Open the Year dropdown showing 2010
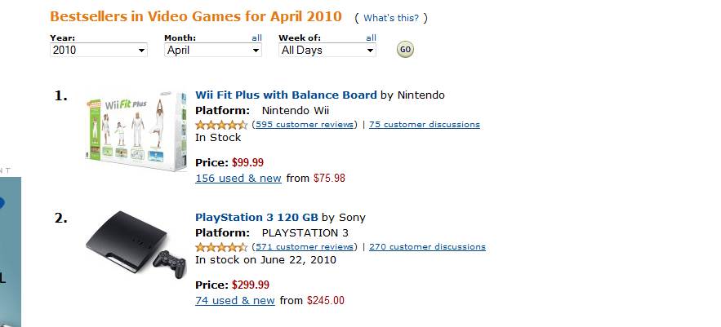The image size is (721, 327). tap(98, 51)
